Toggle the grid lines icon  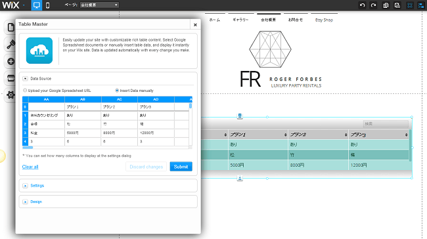pos(409,5)
